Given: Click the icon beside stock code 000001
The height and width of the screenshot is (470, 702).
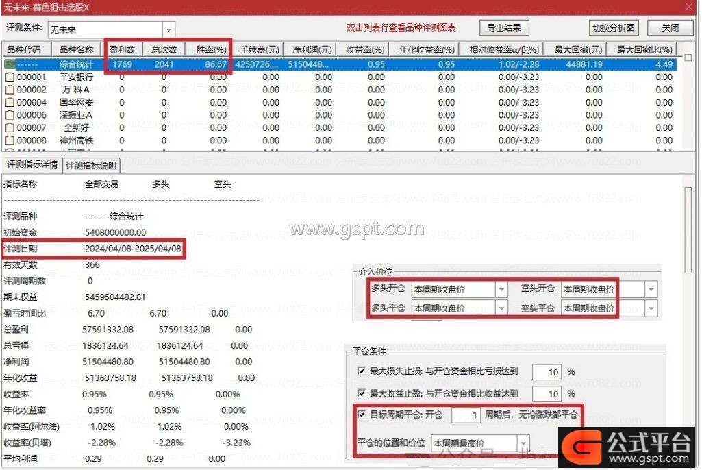Looking at the screenshot, I should (10, 77).
